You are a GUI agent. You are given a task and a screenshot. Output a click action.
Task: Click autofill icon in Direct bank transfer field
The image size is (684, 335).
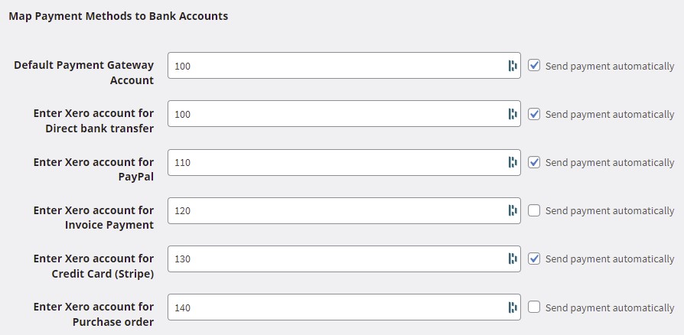(512, 114)
